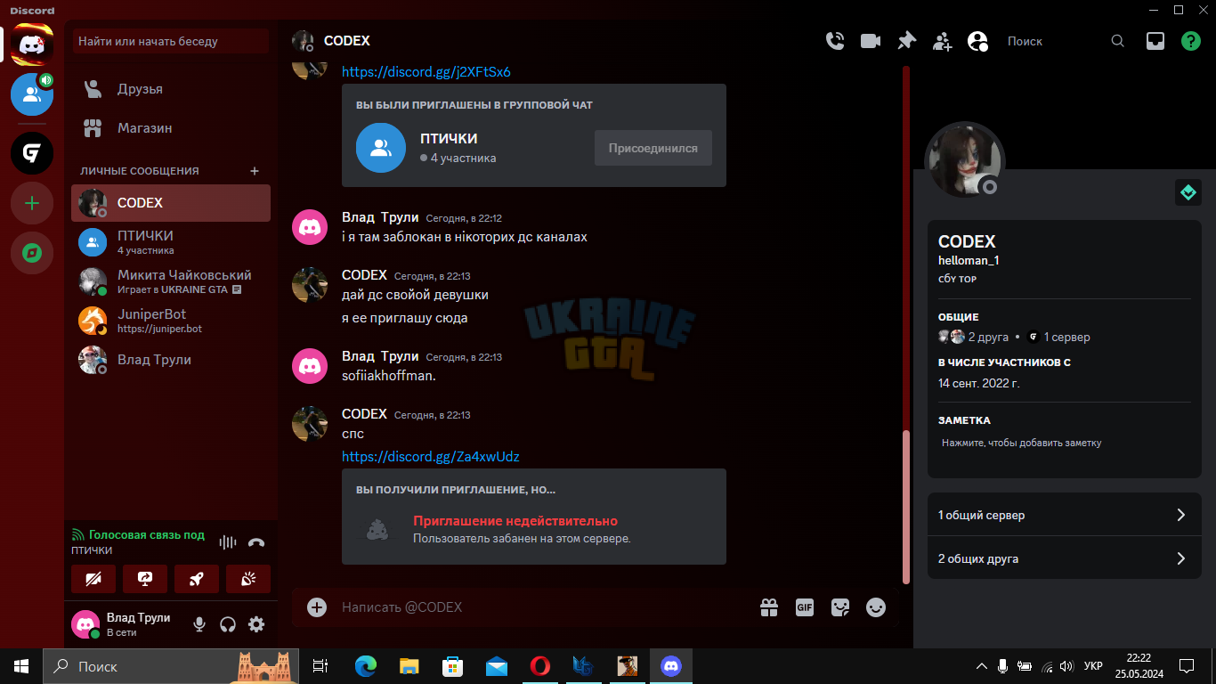Click '1 сервер' mutual server text
Viewport: 1216px width, 684px height.
coord(1067,338)
